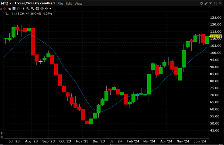Open the File menu
Viewport: 224px width, 145px height.
coord(60,4)
